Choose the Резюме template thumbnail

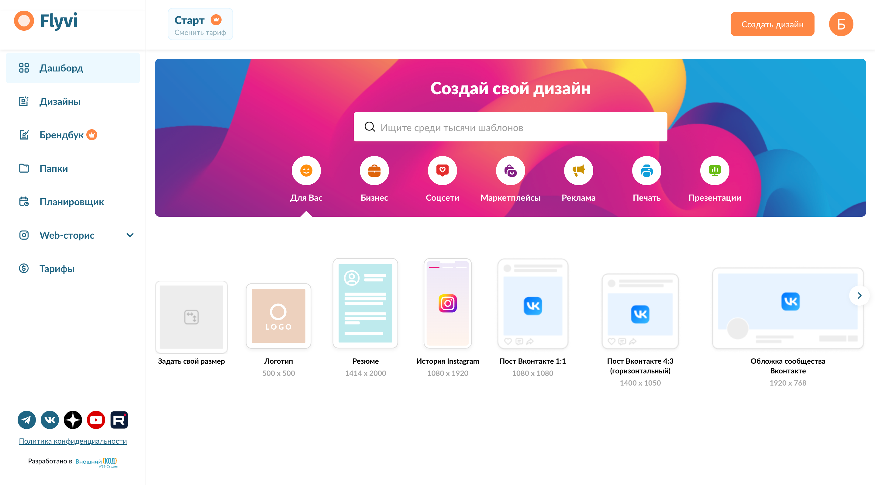coord(365,303)
